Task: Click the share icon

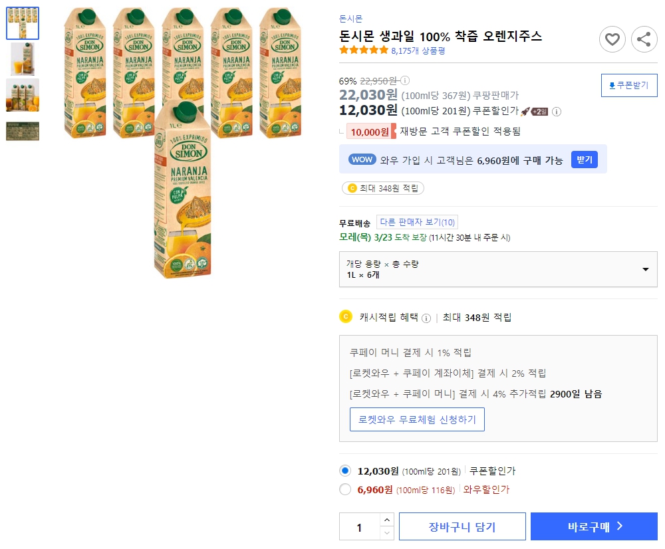Action: pyautogui.click(x=644, y=39)
